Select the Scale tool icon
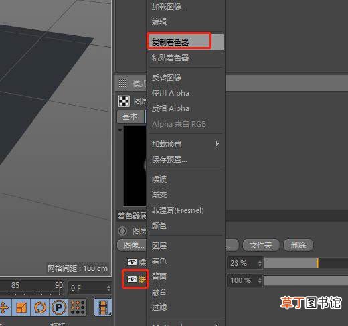Screen dimensions: 348x326 [x=21, y=307]
